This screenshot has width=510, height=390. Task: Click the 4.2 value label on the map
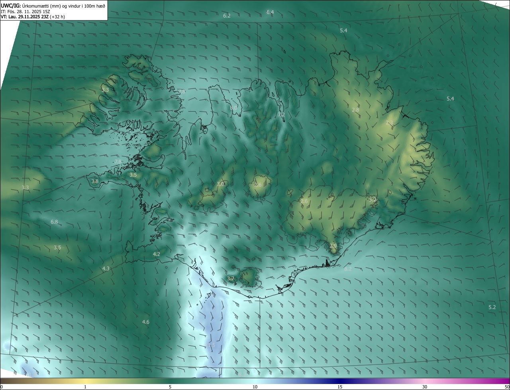[156, 254]
